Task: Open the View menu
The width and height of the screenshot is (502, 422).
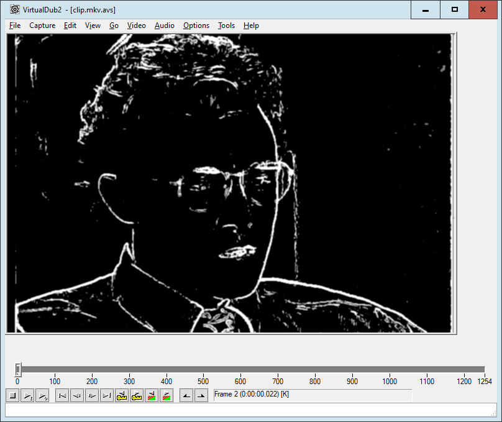Action: [x=93, y=25]
